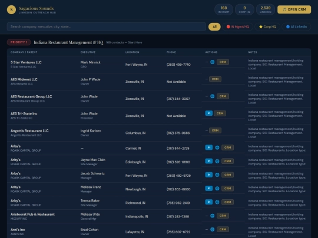Focus the company search field
The height and width of the screenshot is (238, 318).
point(107,26)
